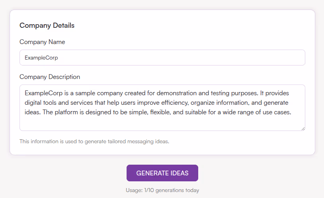324x198 pixels.
Task: Focus the Company Name input field
Action: click(162, 58)
